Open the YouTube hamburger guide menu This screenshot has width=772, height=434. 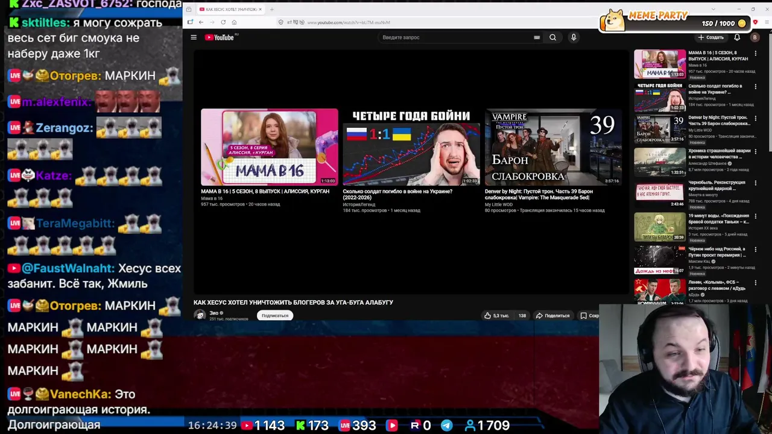[194, 37]
